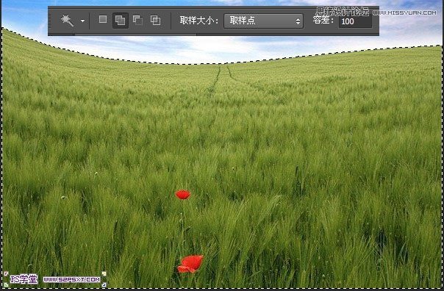Choose Add to Selection mode icon
This screenshot has width=444, height=291.
pyautogui.click(x=121, y=21)
